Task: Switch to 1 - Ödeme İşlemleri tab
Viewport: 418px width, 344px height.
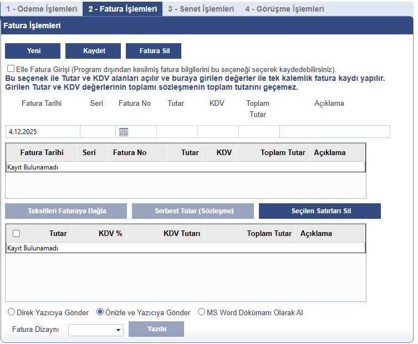Action: tap(42, 9)
